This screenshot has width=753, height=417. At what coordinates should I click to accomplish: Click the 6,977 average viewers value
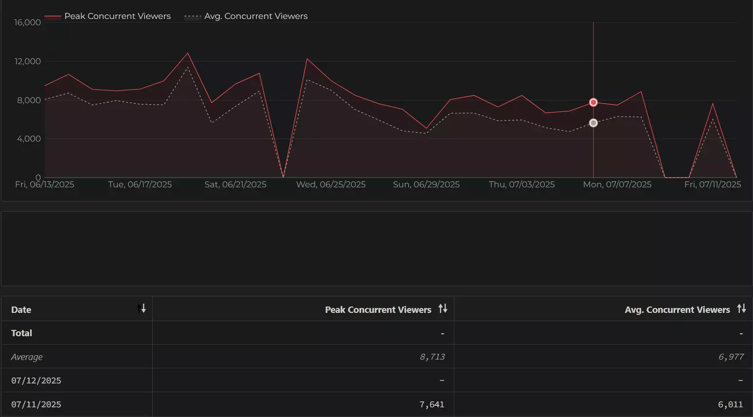pos(731,357)
